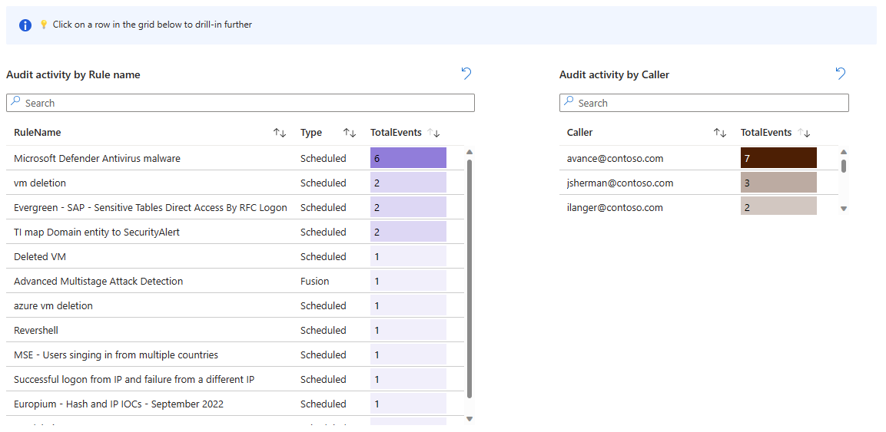
Task: Sort by Caller column arrows
Action: point(719,133)
